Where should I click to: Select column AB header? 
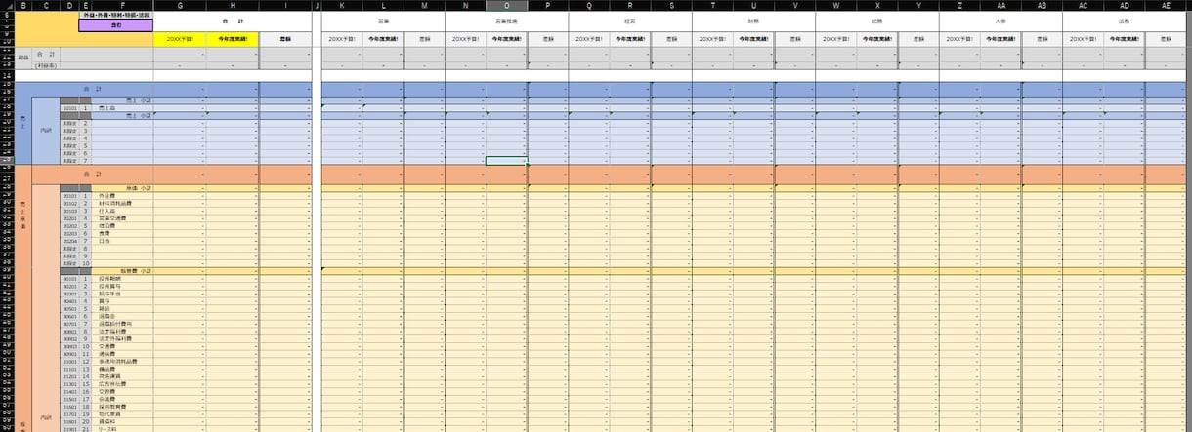point(1043,5)
